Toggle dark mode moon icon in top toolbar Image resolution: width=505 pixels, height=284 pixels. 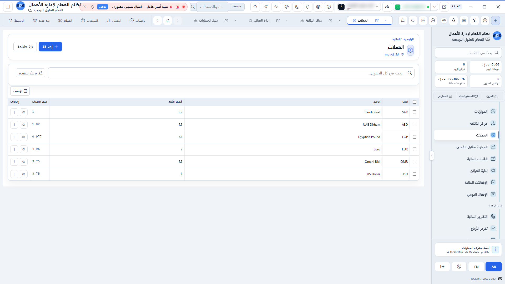[297, 7]
